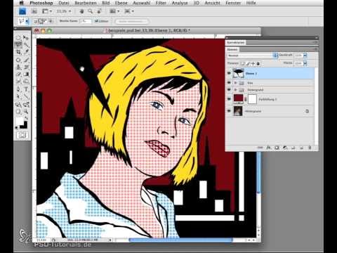Viewport: 337px width, 253px height.
Task: Toggle visibility of Hintergrund group folder
Action: 230,90
